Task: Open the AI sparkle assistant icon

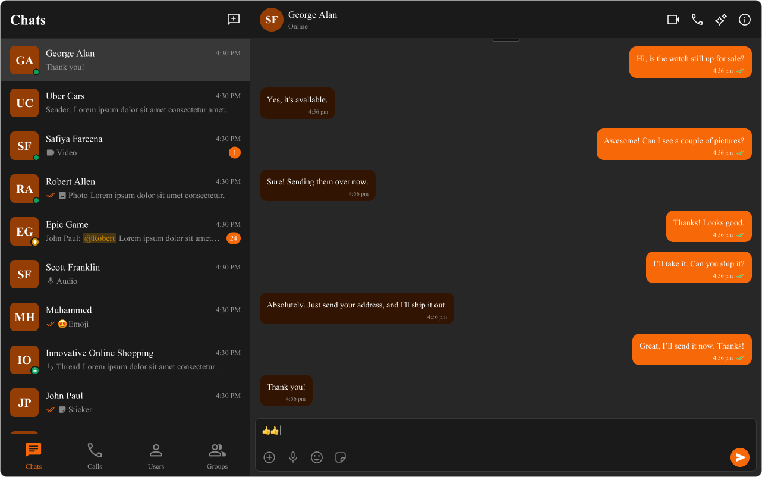Action: point(721,20)
